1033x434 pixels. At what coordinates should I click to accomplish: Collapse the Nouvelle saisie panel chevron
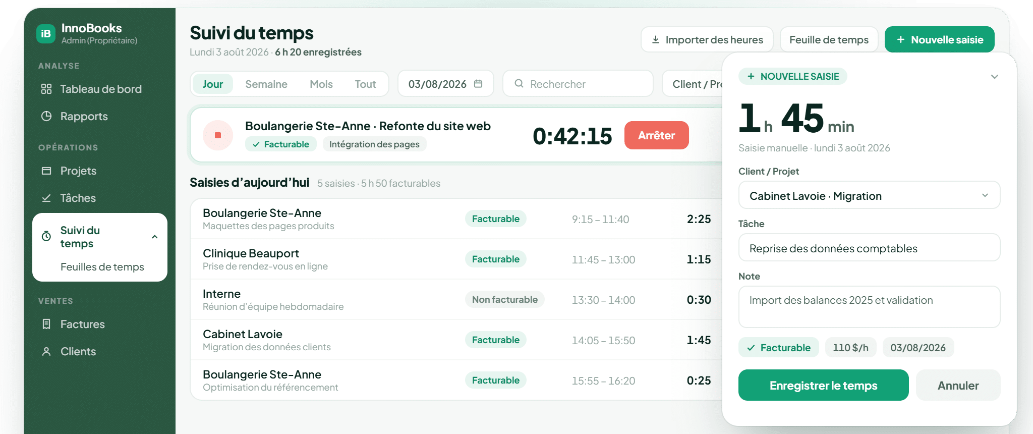click(x=994, y=77)
